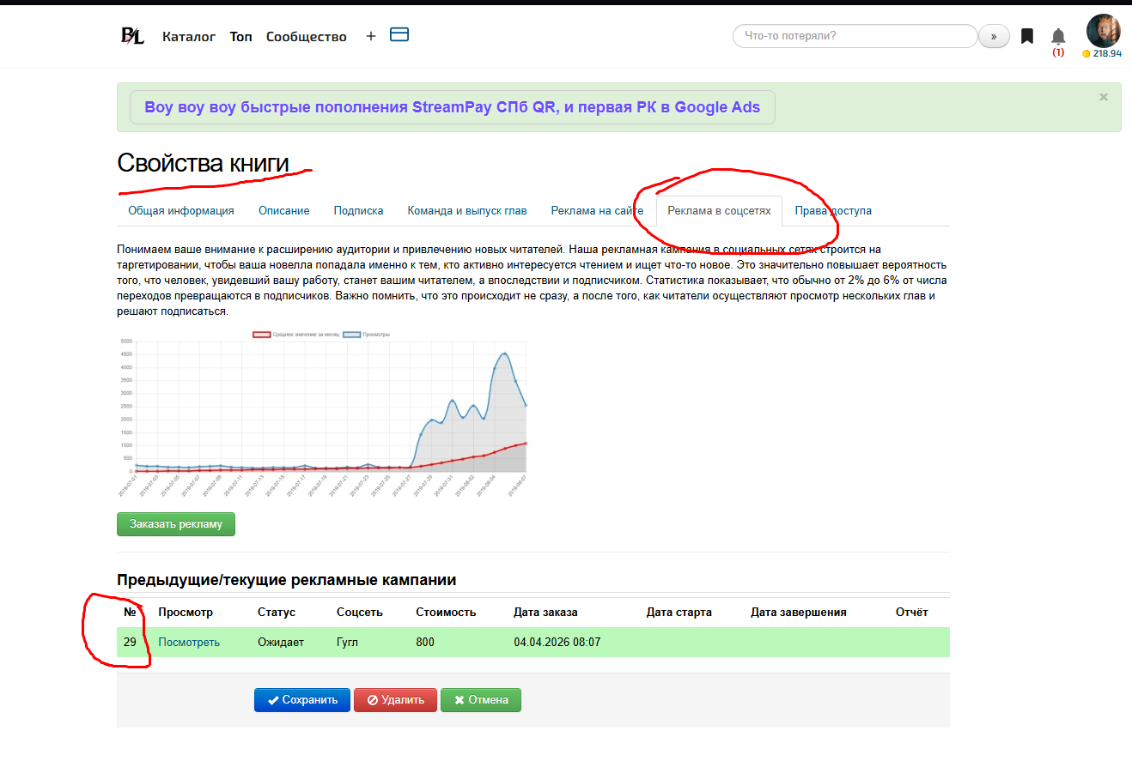The width and height of the screenshot is (1132, 761).
Task: Click the 'Посмотреть' campaign link
Action: pos(189,643)
